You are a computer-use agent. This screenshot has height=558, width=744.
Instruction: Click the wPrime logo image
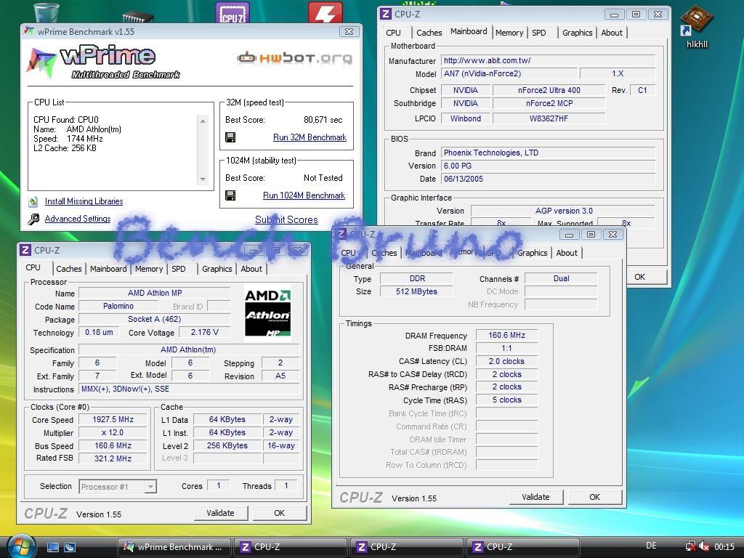tap(105, 62)
